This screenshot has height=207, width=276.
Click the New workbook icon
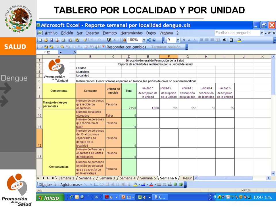pyautogui.click(x=41, y=40)
